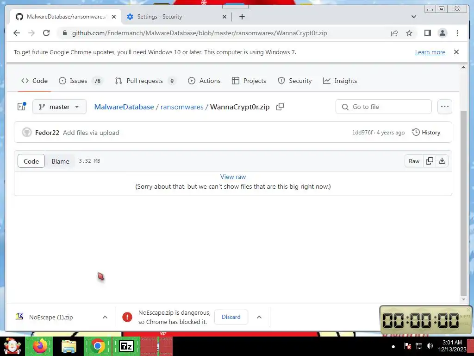The height and width of the screenshot is (356, 474).
Task: Open a new tab with plus button
Action: click(x=242, y=17)
